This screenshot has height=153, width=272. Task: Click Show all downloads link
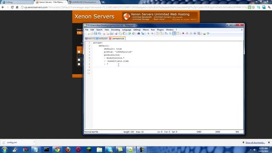click(x=255, y=143)
